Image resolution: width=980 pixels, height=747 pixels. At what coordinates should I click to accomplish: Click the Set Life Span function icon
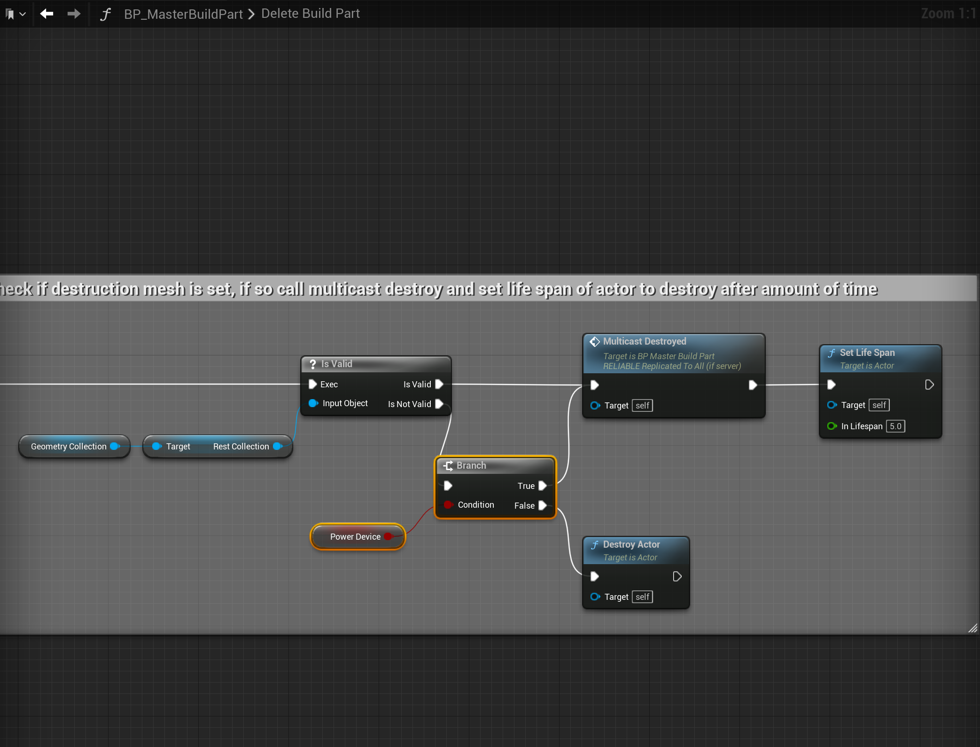(x=832, y=353)
